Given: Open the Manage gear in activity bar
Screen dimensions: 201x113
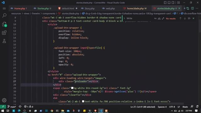Looking at the screenshot, I should (4, 100).
